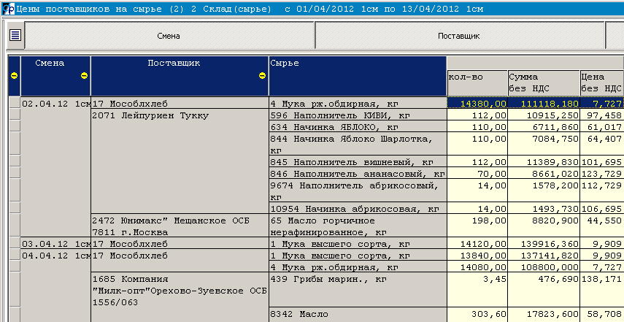This screenshot has height=322, width=624.
Task: Click the application icon in title bar
Action: [x=8, y=8]
